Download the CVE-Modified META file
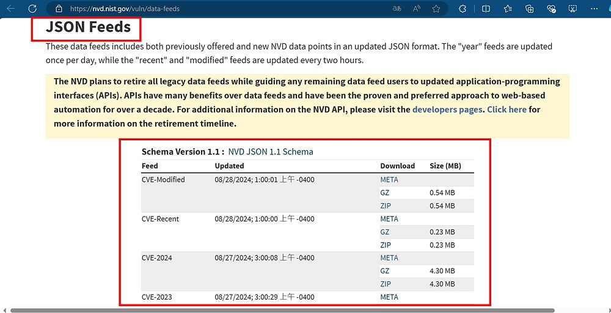Viewport: 611px width, 313px height. (389, 180)
